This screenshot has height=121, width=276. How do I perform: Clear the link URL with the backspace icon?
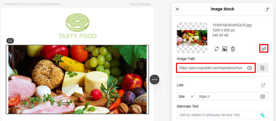click(262, 96)
